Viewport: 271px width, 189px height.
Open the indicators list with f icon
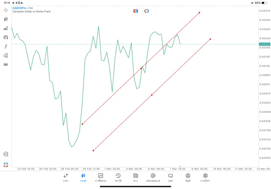tap(6, 47)
